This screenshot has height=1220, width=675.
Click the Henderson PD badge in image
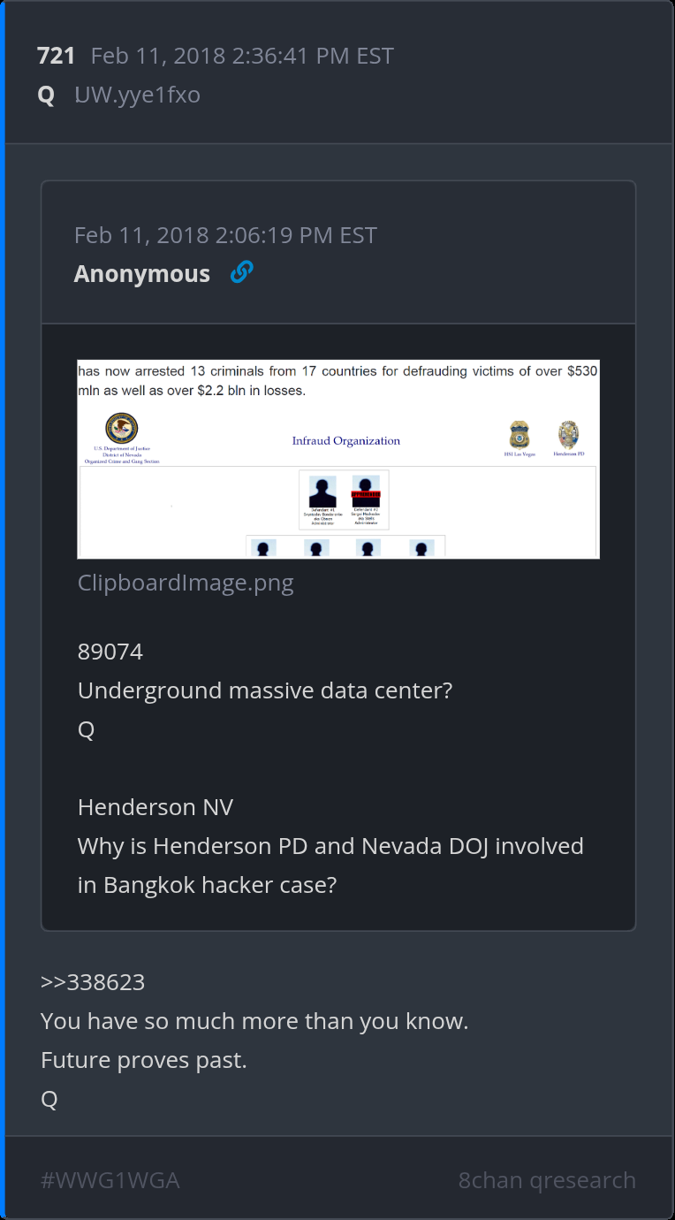tap(568, 434)
